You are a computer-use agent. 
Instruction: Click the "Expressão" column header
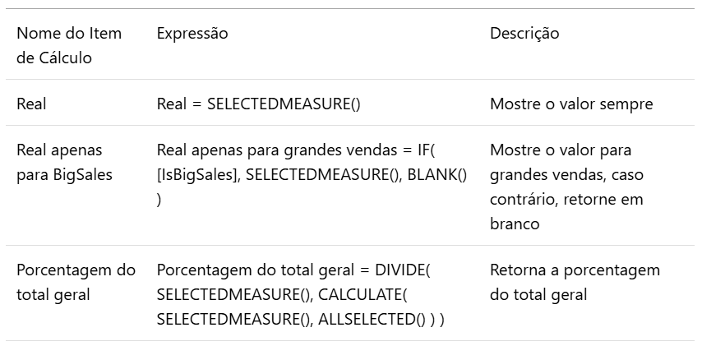(x=192, y=33)
